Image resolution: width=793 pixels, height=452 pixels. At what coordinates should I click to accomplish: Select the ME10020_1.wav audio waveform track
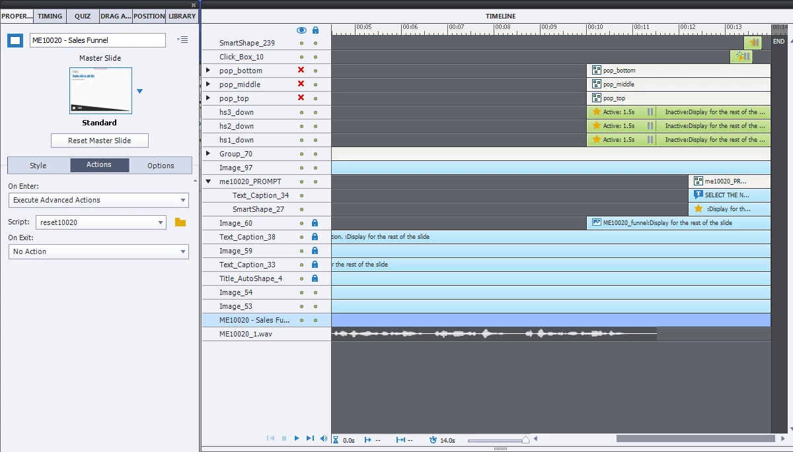coord(494,334)
